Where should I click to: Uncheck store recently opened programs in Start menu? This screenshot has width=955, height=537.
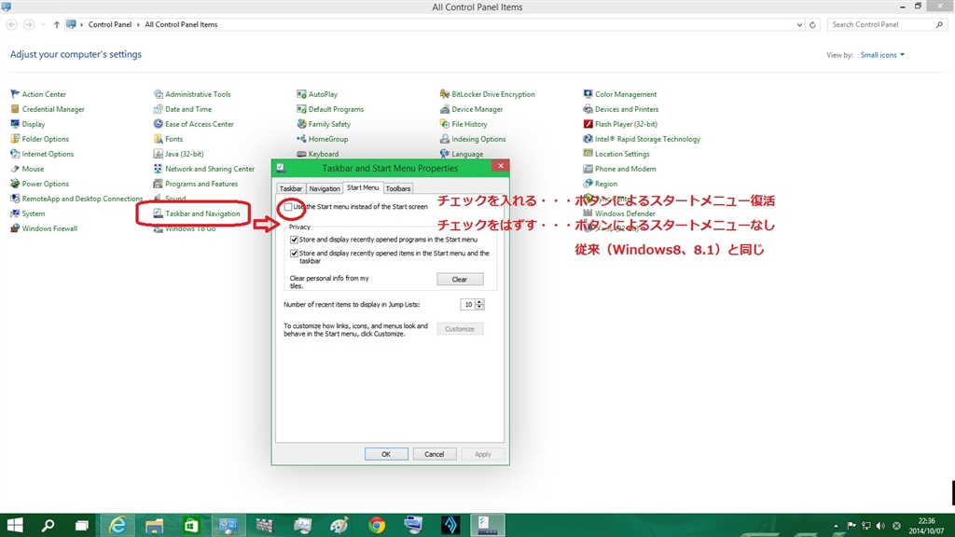click(x=294, y=240)
